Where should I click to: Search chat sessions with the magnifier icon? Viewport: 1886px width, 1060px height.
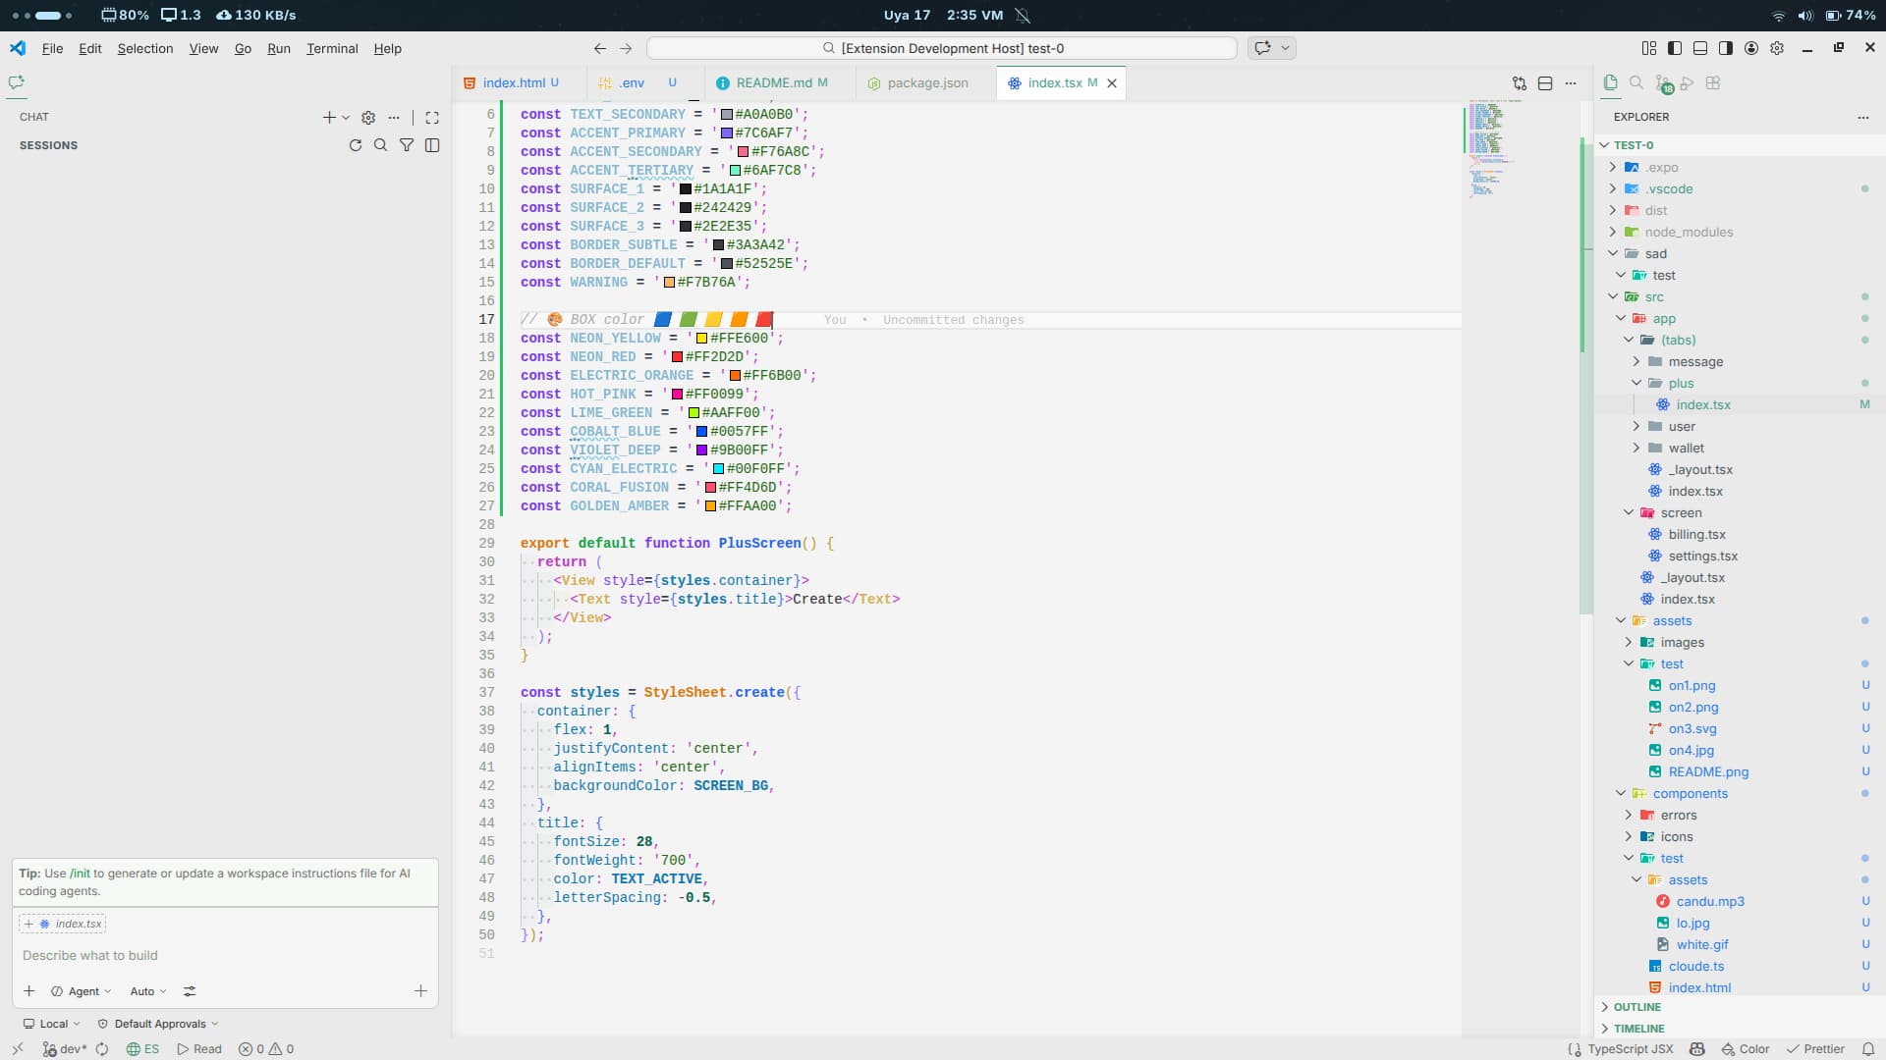pos(380,145)
